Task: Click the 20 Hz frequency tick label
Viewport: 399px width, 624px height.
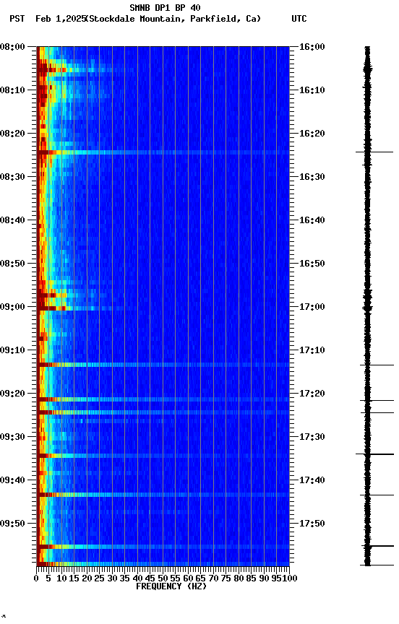Action: point(87,578)
